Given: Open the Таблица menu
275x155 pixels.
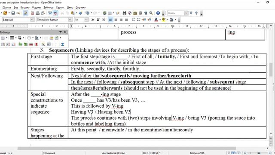Looking at the screenshot, I should 49,7.
